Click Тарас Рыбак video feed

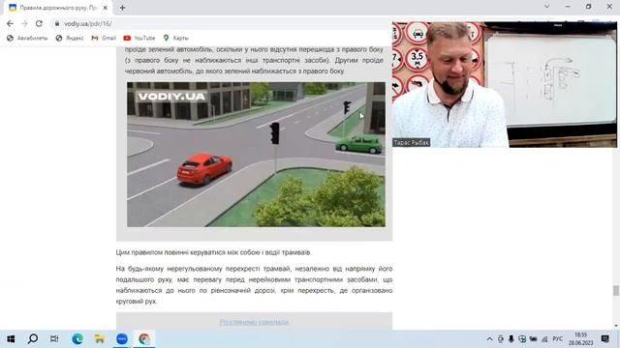pos(504,84)
